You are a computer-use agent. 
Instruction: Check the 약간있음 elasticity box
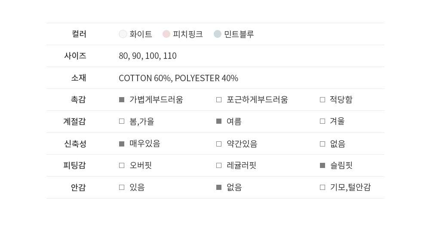(x=219, y=144)
